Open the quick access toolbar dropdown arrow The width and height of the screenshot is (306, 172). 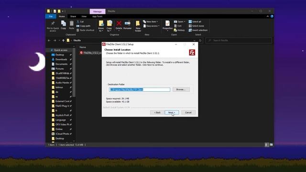point(63,11)
